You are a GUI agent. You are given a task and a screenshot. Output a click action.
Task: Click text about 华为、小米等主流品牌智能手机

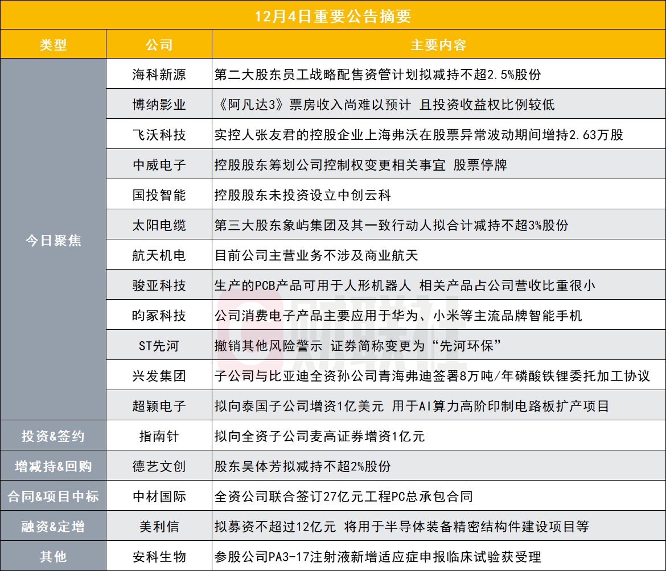pyautogui.click(x=398, y=316)
